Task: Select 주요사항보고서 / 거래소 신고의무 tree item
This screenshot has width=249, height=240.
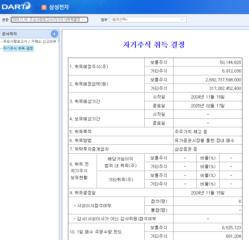Action: (31, 41)
